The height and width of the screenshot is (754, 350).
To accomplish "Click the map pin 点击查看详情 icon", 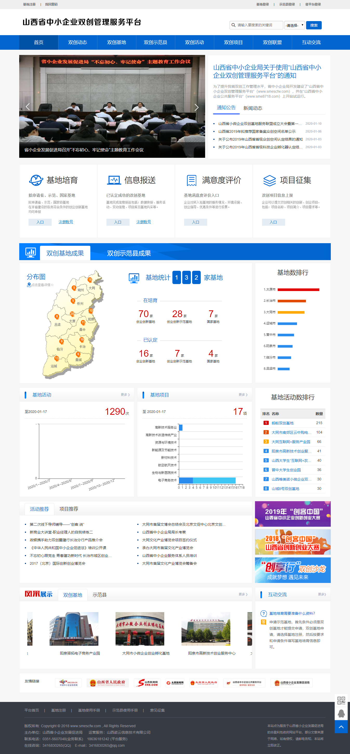I will 29,285.
